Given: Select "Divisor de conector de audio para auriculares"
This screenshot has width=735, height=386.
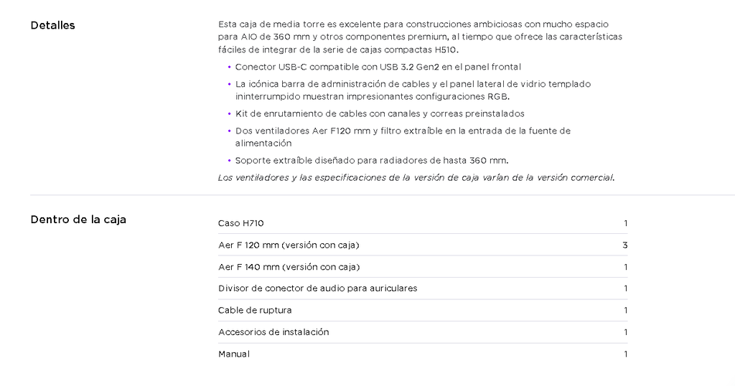Looking at the screenshot, I should click(317, 288).
